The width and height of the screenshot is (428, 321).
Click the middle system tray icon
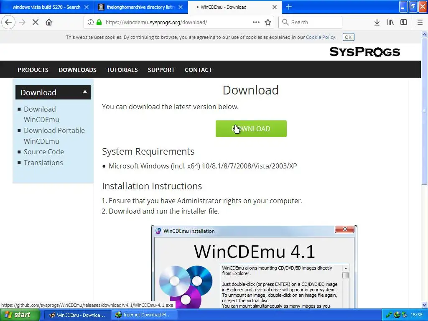[x=397, y=315]
